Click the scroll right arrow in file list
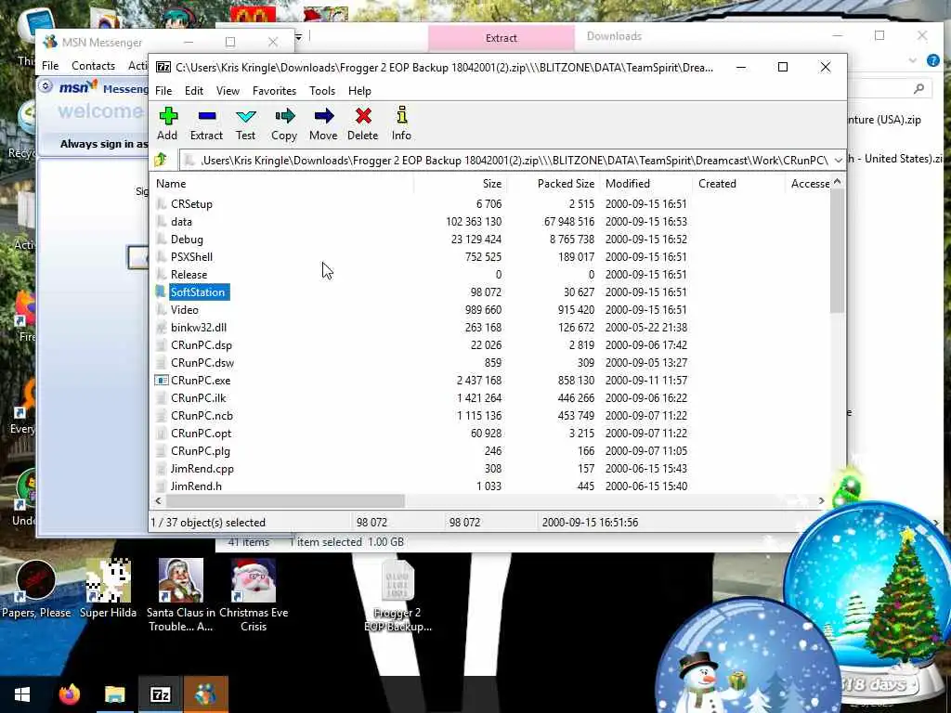Image resolution: width=951 pixels, height=713 pixels. click(822, 500)
